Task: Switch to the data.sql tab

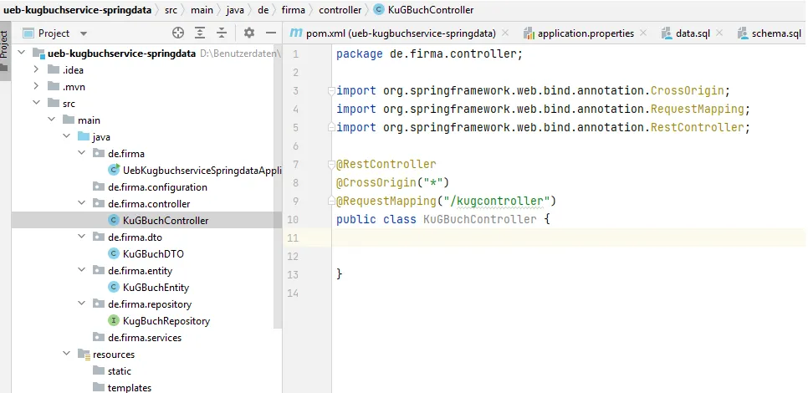Action: [685, 33]
